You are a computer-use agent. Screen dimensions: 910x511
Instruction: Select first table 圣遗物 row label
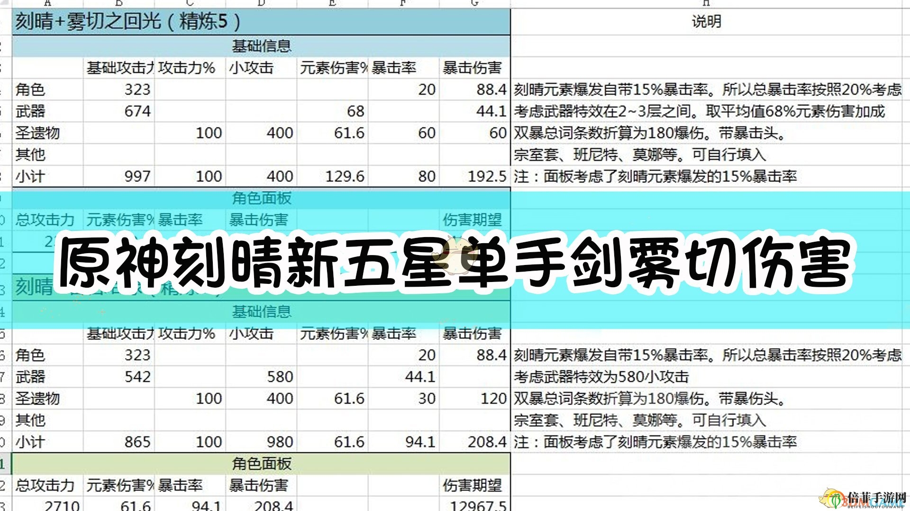(48, 133)
